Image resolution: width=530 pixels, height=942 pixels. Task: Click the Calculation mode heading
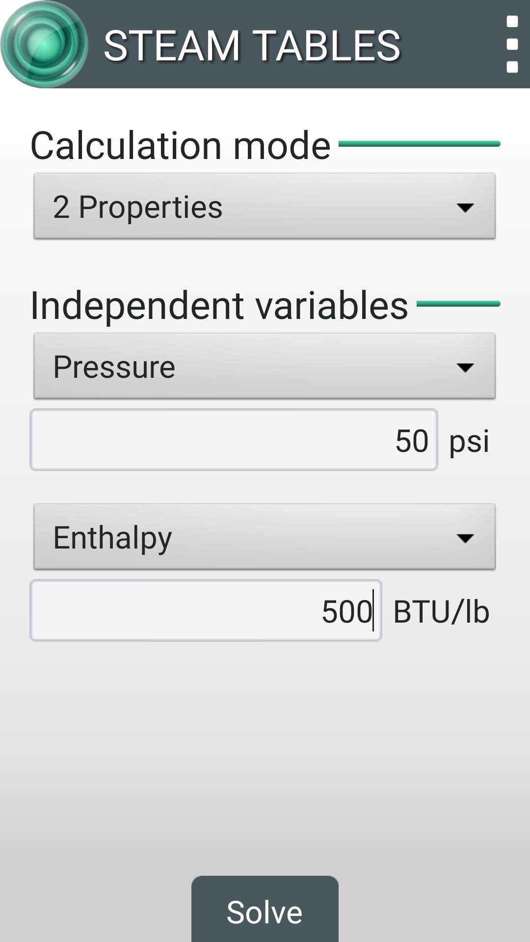(x=181, y=146)
